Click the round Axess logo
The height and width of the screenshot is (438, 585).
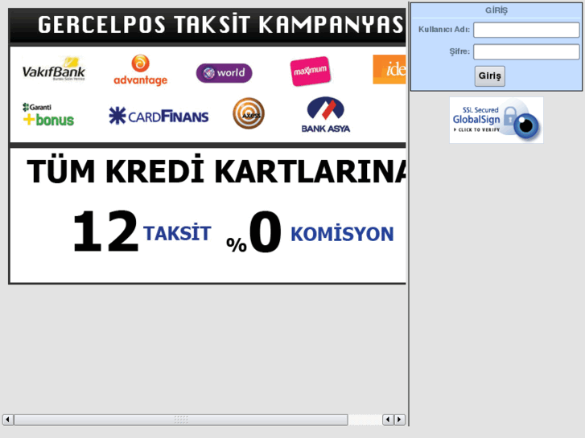tap(249, 113)
